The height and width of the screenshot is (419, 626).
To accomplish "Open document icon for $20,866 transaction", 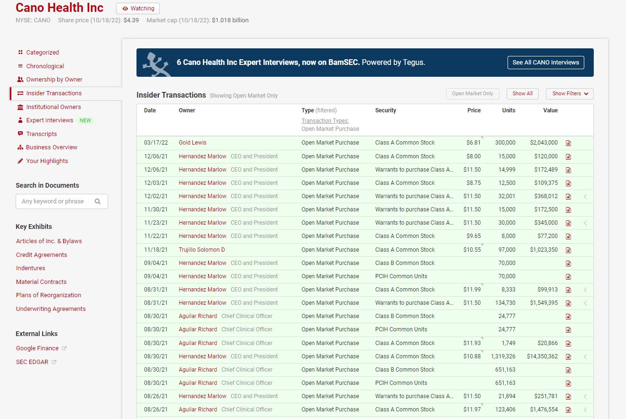I will coord(568,344).
